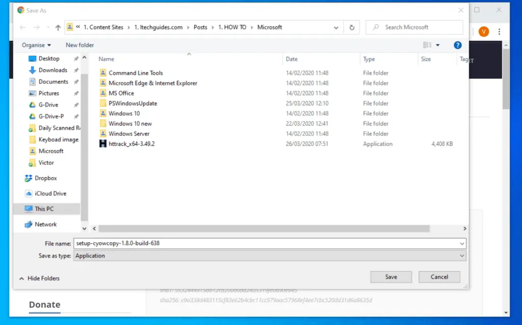522x325 pixels.
Task: Click the Chrome page vertical scrollbar
Action: click(506, 79)
